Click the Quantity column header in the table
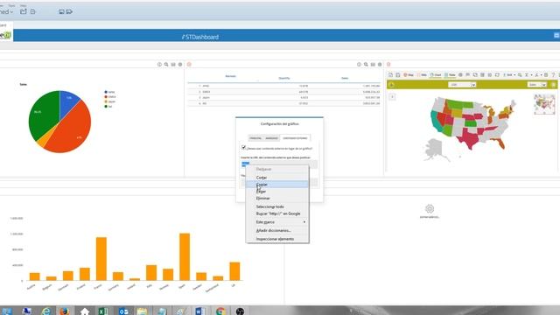Viewport: 560px width, 315px height. [284, 78]
